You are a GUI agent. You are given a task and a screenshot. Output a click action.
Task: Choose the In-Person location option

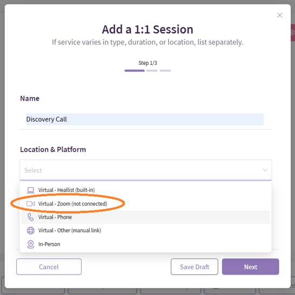[x=146, y=244]
